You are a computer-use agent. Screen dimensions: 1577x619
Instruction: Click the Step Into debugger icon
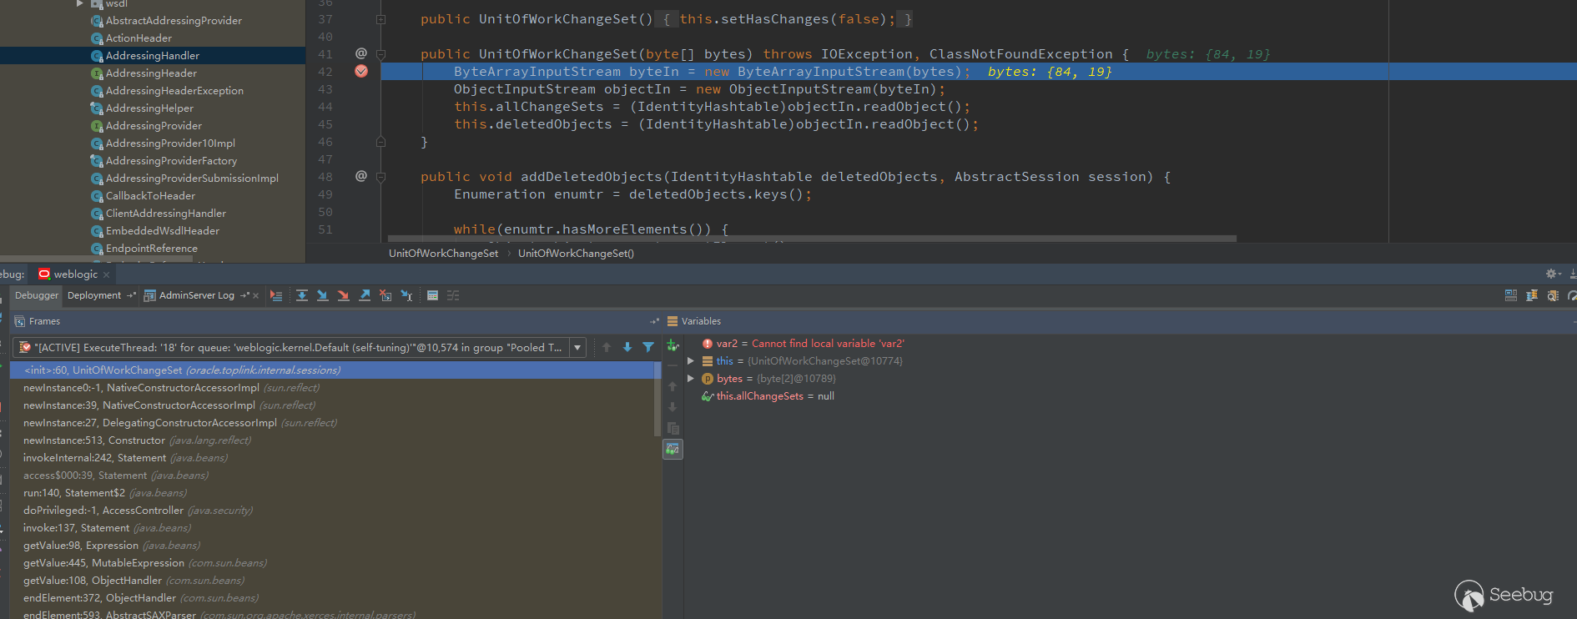click(x=322, y=295)
